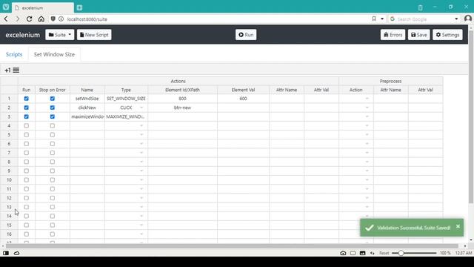
Task: Select the setWndSize name cell
Action: coord(87,99)
